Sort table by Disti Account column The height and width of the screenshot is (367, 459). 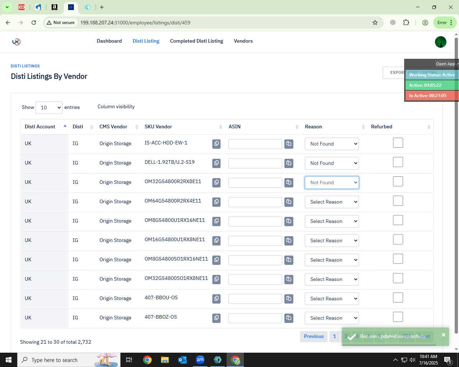point(44,127)
